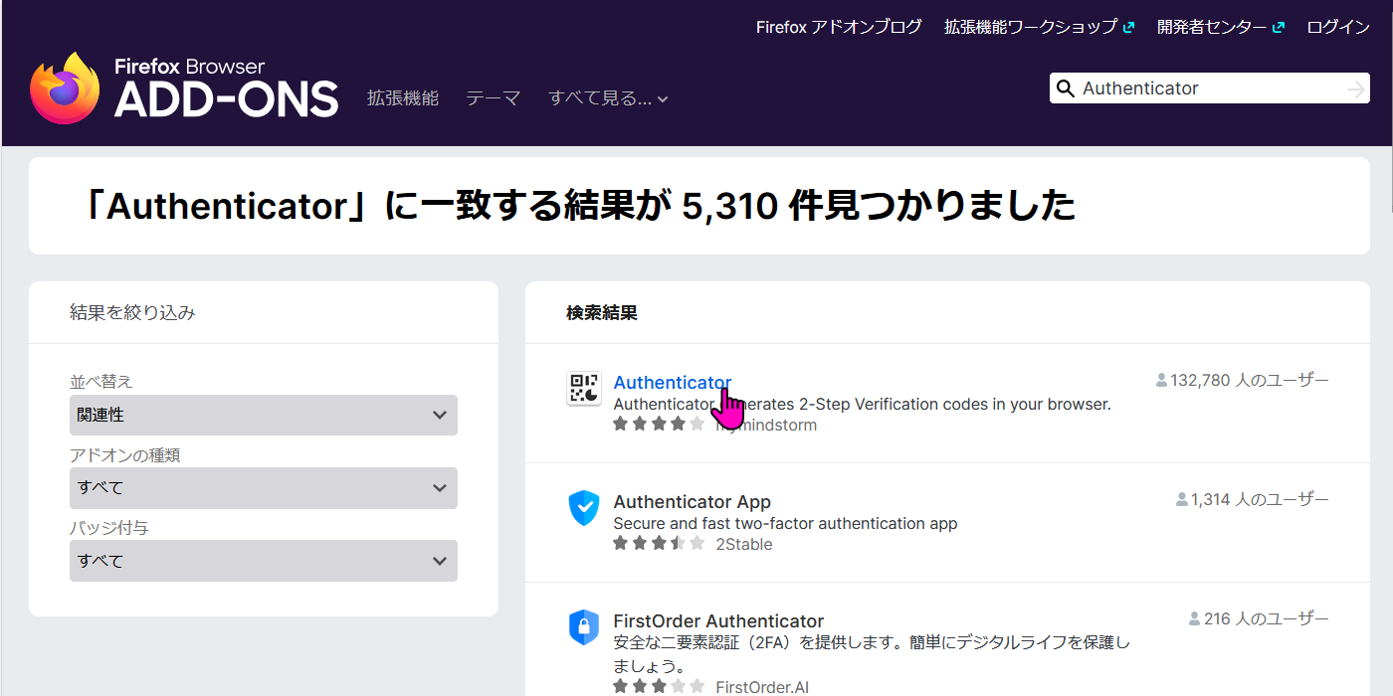Submit search with the arrow icon

(1355, 89)
